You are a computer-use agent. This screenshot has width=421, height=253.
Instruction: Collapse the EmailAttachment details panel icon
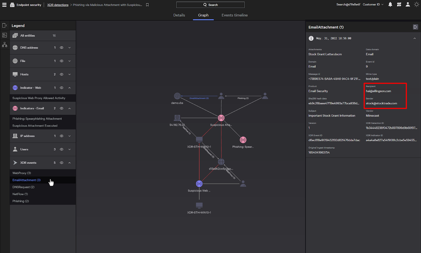[415, 27]
